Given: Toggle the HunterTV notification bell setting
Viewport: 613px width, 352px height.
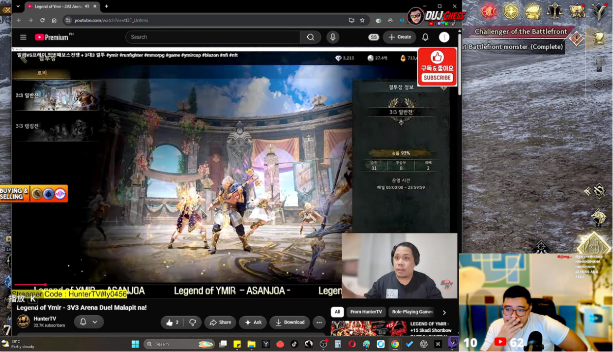Looking at the screenshot, I should pyautogui.click(x=88, y=322).
